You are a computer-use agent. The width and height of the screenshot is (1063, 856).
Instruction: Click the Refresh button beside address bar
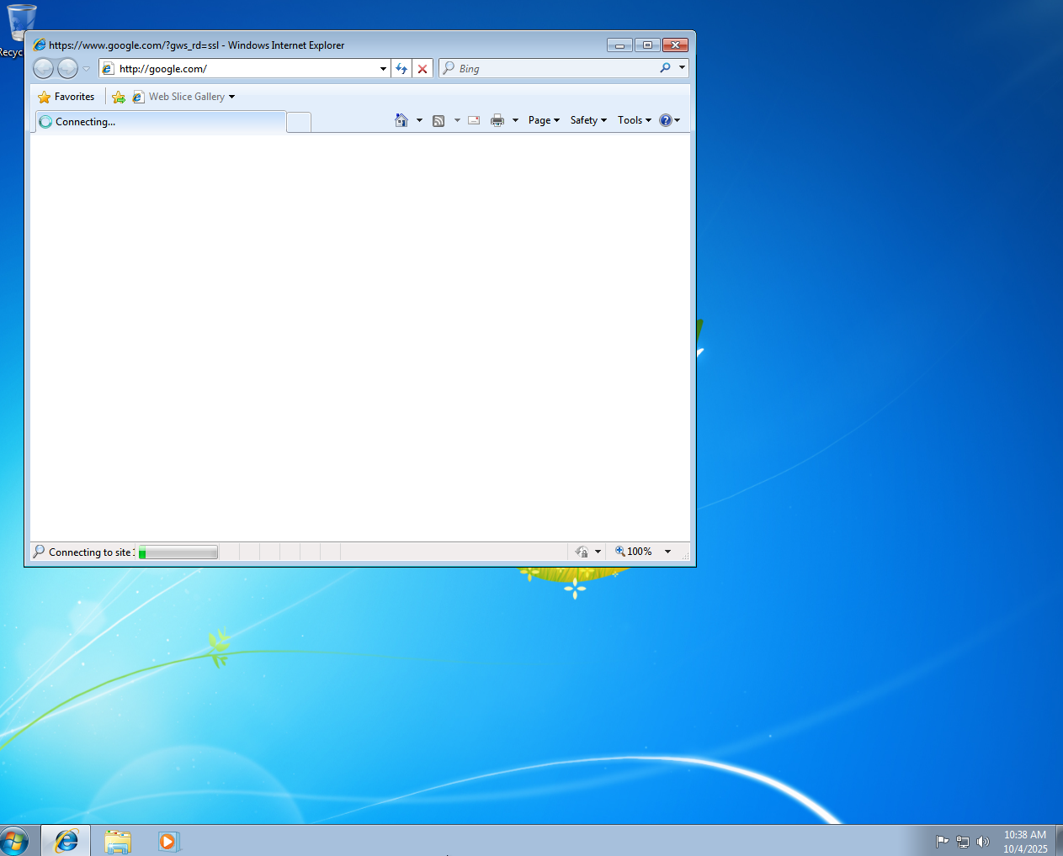(401, 69)
